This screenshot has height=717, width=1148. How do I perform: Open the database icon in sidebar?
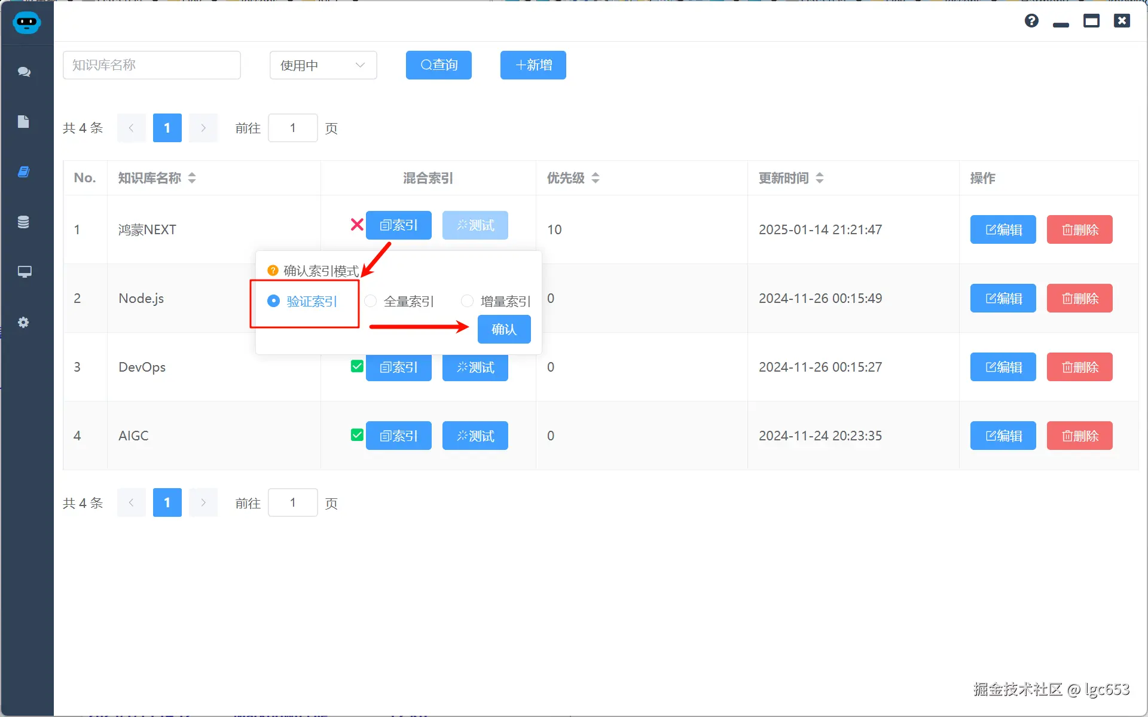(24, 222)
